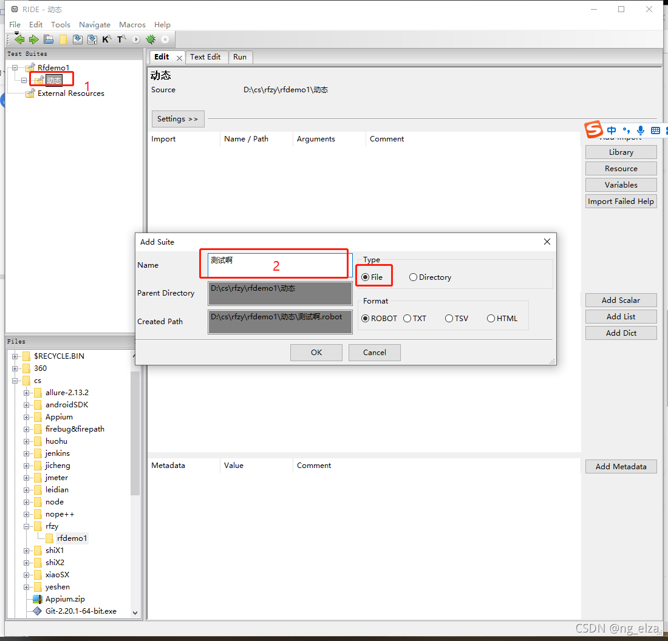
Task: Toggle Sogou Chinese/English mode button
Action: point(612,131)
